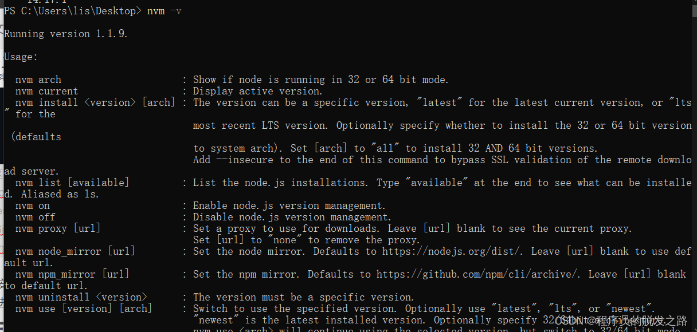The height and width of the screenshot is (332, 697).
Task: Click the "nvm on" command text
Action: pyautogui.click(x=32, y=205)
